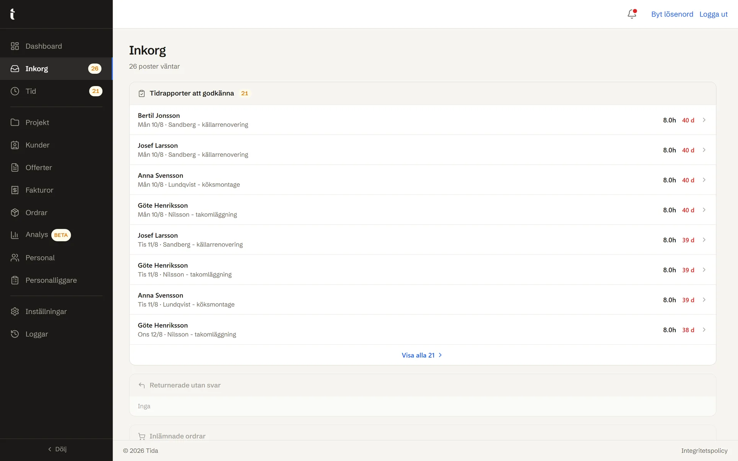Image resolution: width=738 pixels, height=461 pixels.
Task: Open the Kunder page
Action: tap(56, 145)
